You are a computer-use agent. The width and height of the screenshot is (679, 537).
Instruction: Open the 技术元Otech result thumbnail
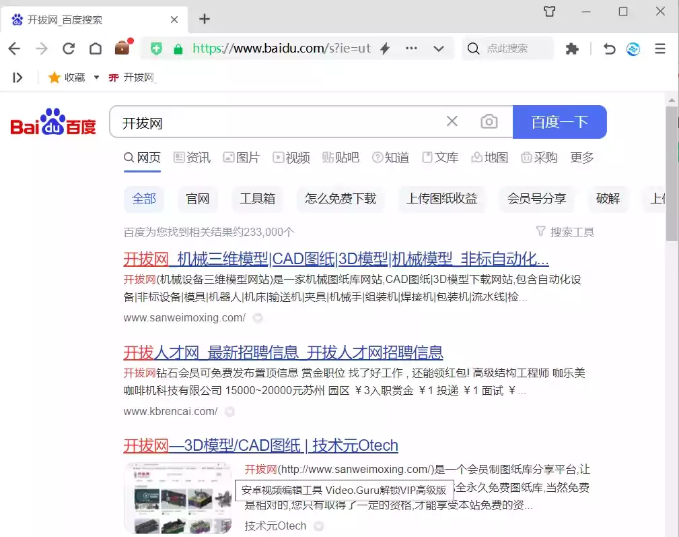(x=178, y=497)
